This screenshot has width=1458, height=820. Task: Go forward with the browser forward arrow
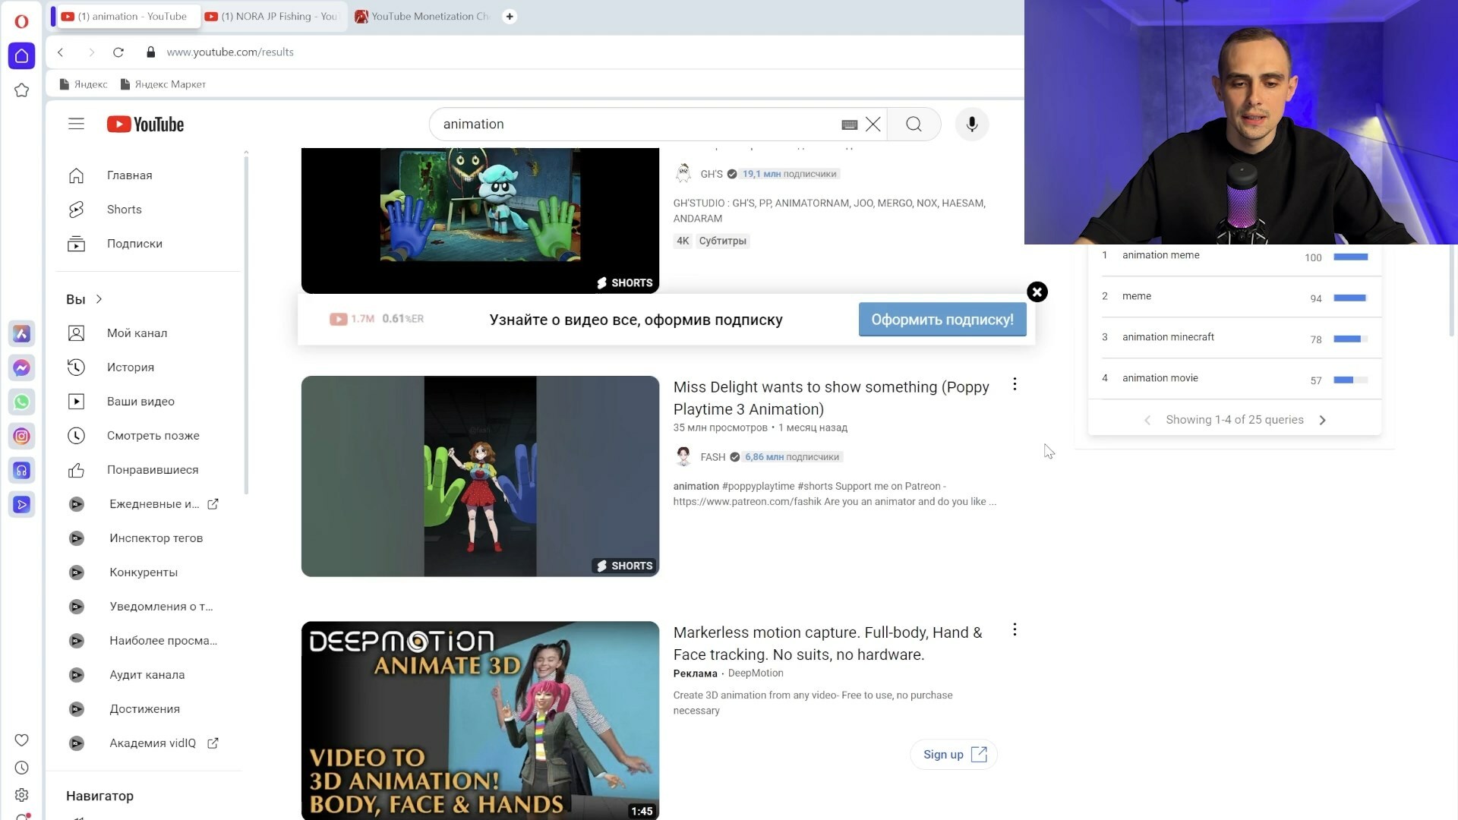[91, 52]
